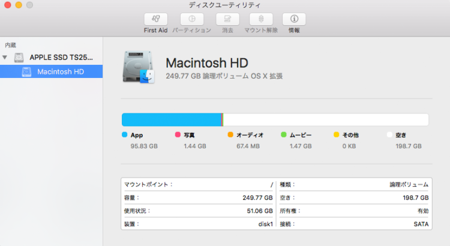
Task: Click the 198.7 GB value under 空き legend
Action: tap(409, 146)
